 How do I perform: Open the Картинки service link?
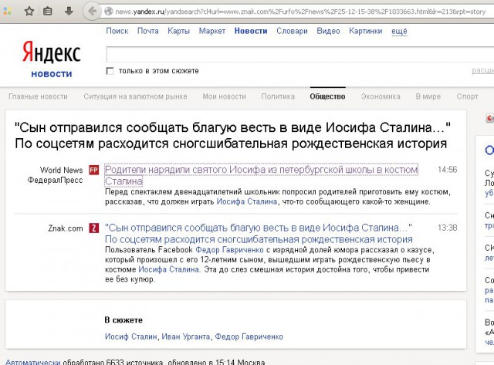point(365,31)
